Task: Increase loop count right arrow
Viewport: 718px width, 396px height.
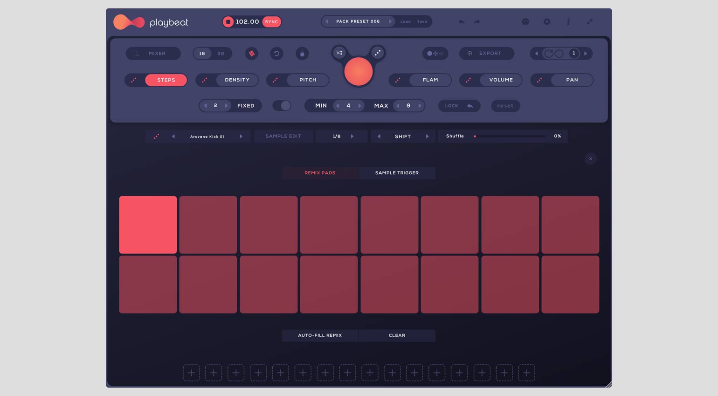Action: click(586, 54)
